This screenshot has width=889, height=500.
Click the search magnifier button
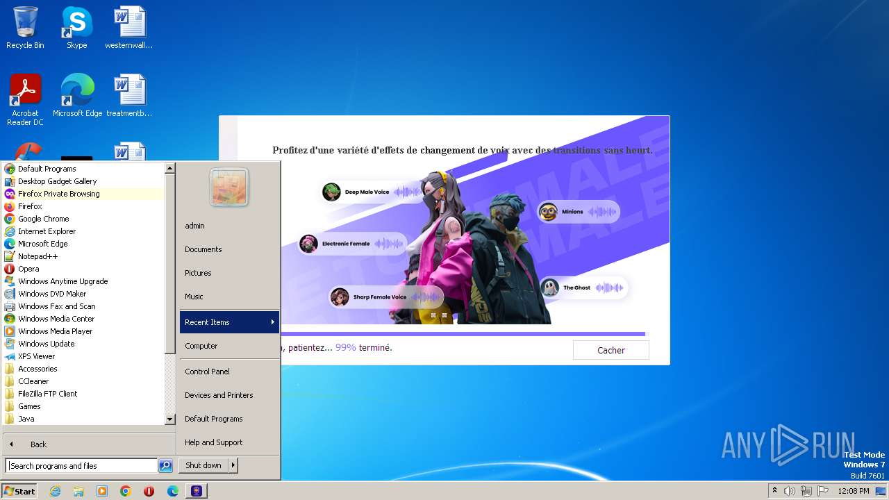tap(165, 466)
